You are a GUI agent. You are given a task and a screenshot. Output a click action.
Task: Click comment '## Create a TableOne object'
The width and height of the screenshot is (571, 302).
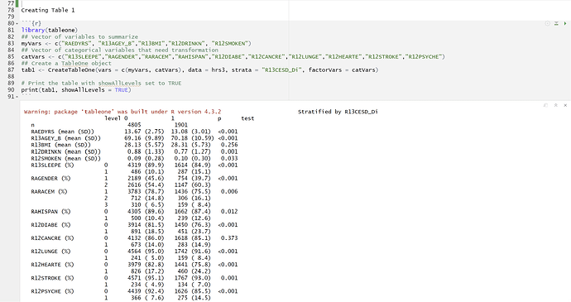[66, 64]
